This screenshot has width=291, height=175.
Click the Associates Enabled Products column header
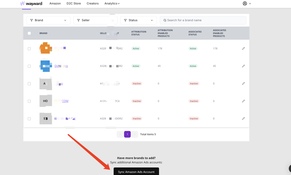(219, 33)
